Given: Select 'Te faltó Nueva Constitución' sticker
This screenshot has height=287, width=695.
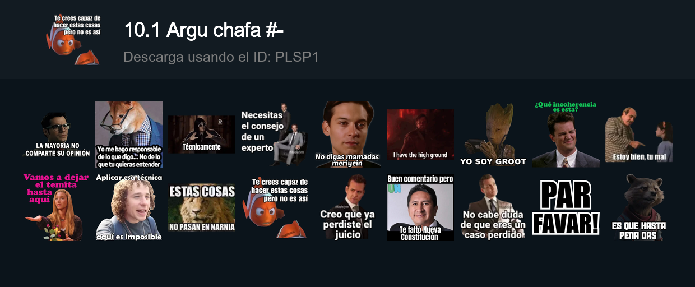Looking at the screenshot, I should pyautogui.click(x=420, y=207).
